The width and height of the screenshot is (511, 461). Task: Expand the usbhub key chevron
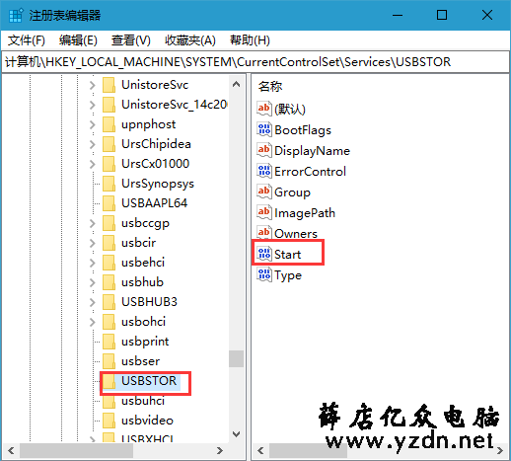[93, 282]
